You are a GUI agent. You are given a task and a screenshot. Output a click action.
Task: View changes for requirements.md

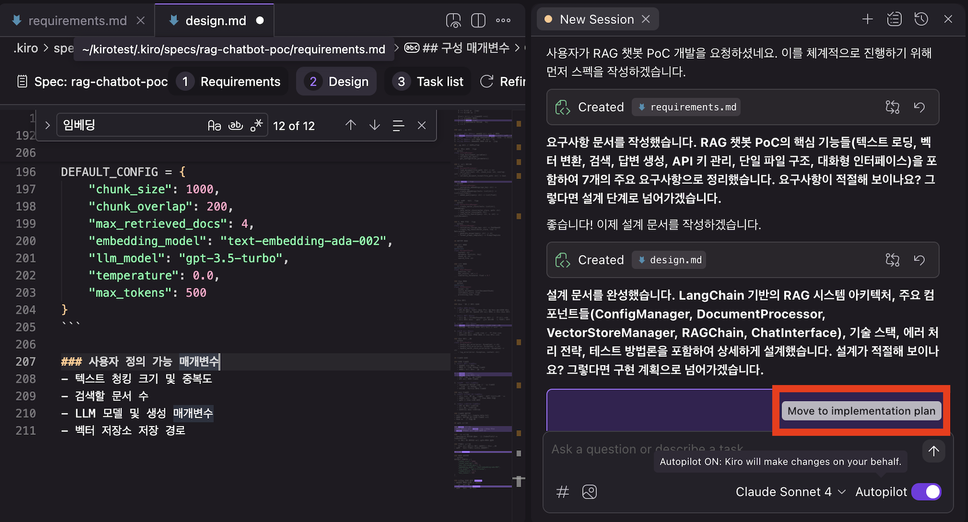click(x=892, y=107)
